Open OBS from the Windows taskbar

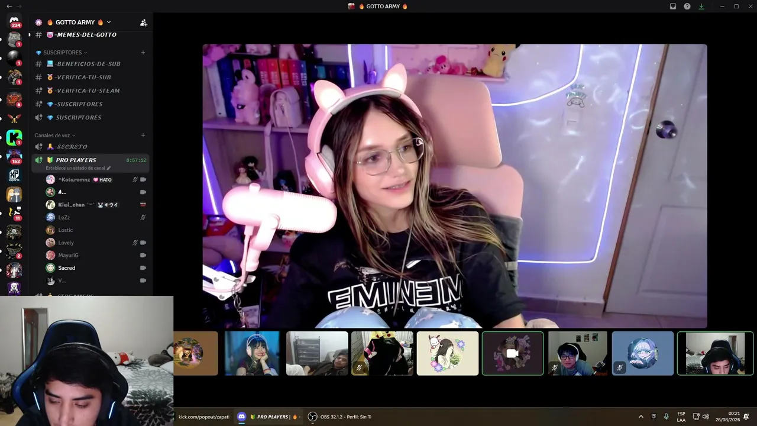pos(341,417)
